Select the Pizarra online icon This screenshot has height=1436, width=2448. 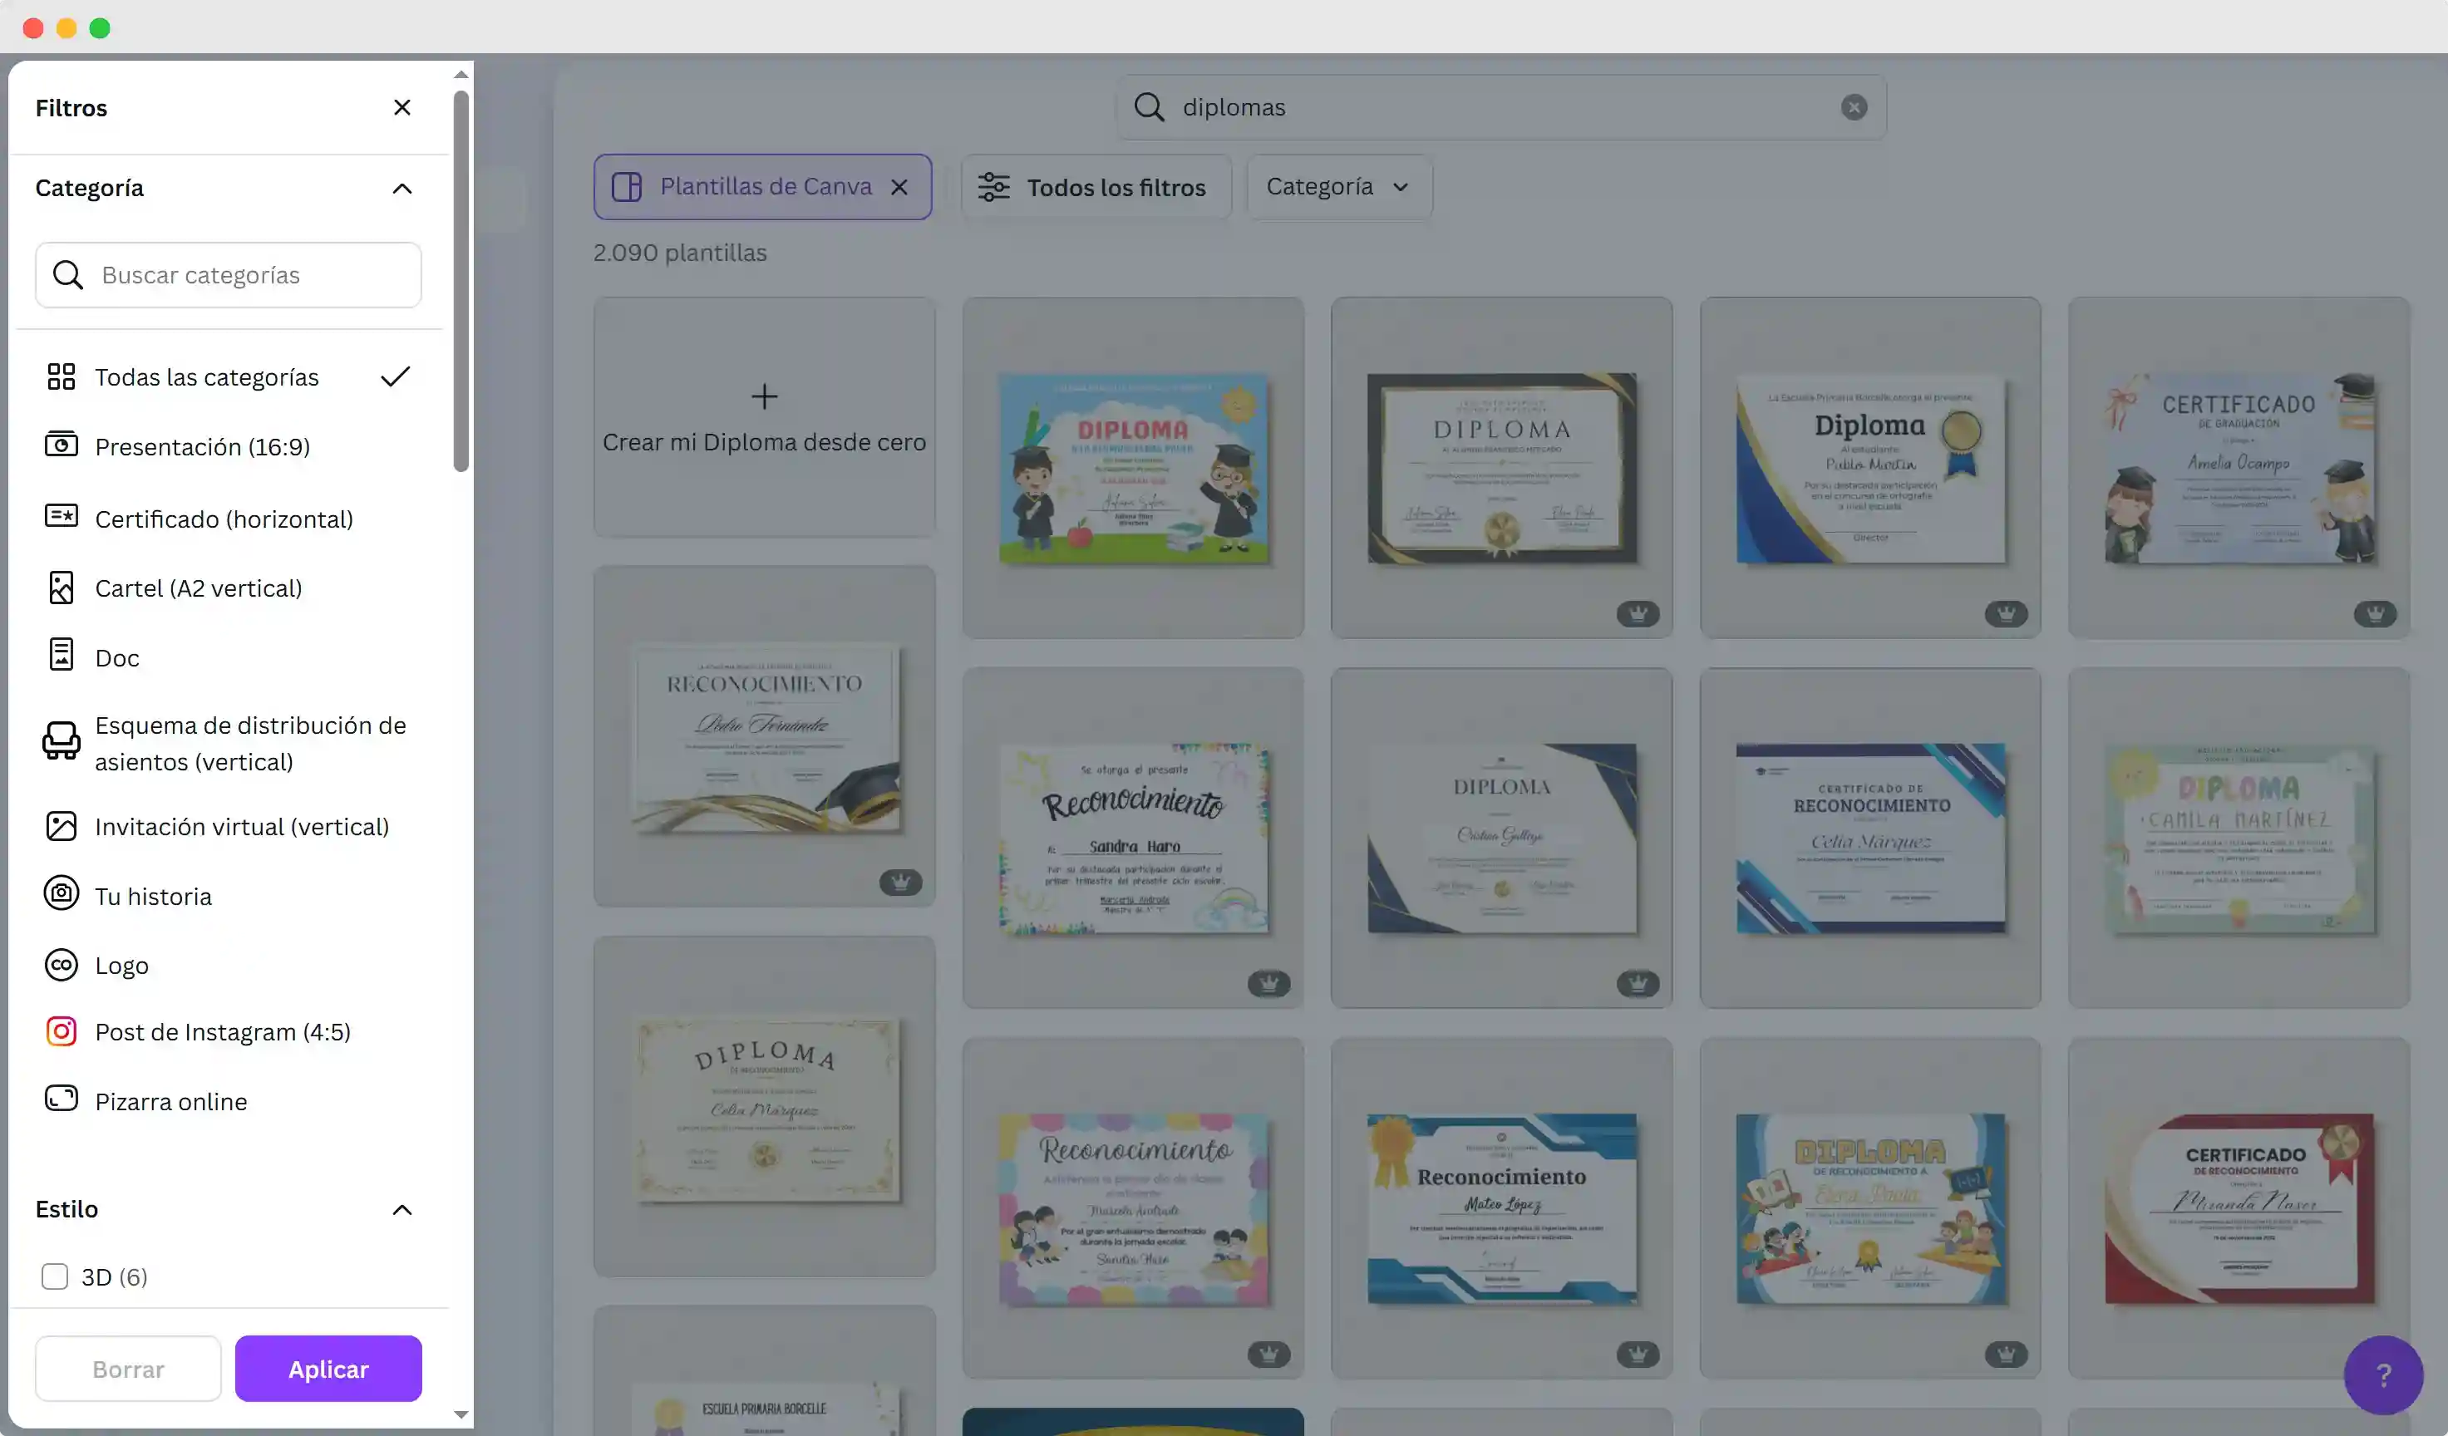(x=62, y=1099)
